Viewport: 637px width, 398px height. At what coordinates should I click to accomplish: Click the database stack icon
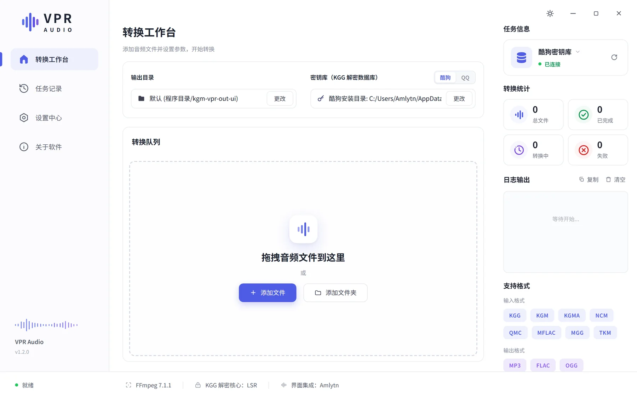(x=521, y=57)
